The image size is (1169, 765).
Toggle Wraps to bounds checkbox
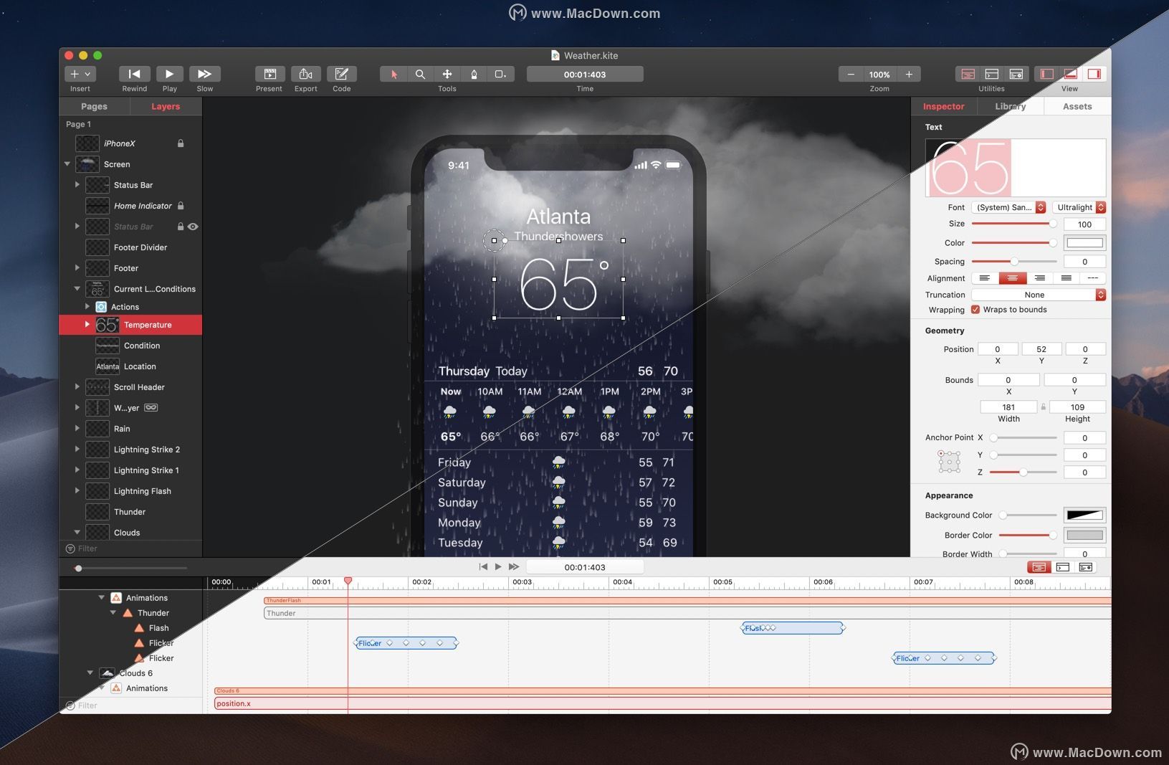coord(975,310)
